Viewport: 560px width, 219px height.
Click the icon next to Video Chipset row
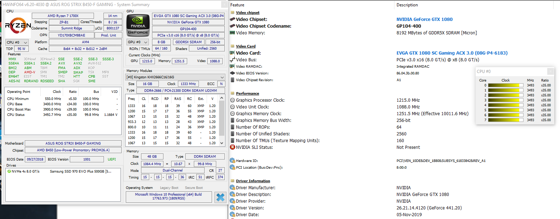pos(233,19)
